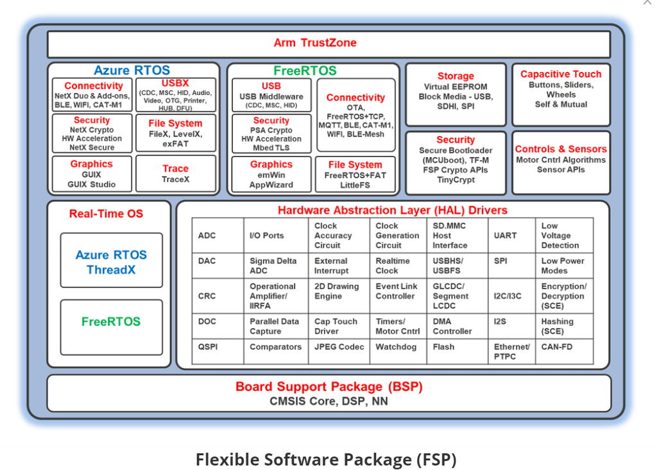Click the Real-Time OS heading
The height and width of the screenshot is (470, 659).
tap(106, 214)
